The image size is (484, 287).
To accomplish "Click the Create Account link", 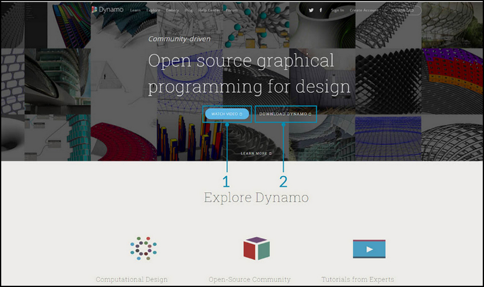I will (x=364, y=10).
